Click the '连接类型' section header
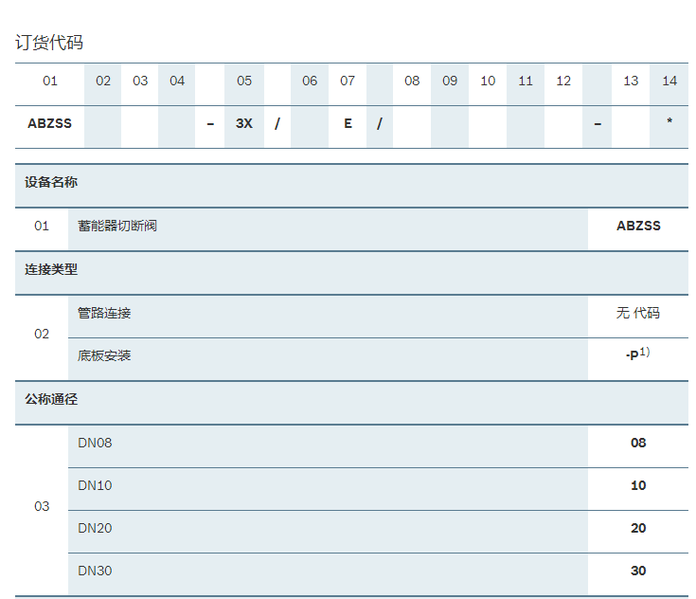 click(x=51, y=270)
